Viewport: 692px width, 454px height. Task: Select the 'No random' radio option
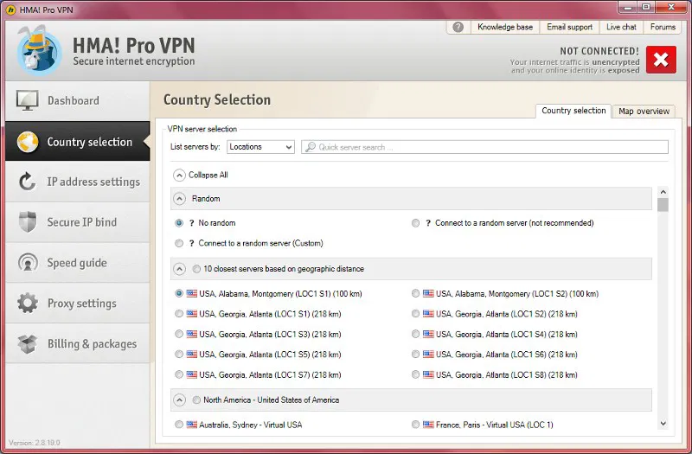[179, 223]
